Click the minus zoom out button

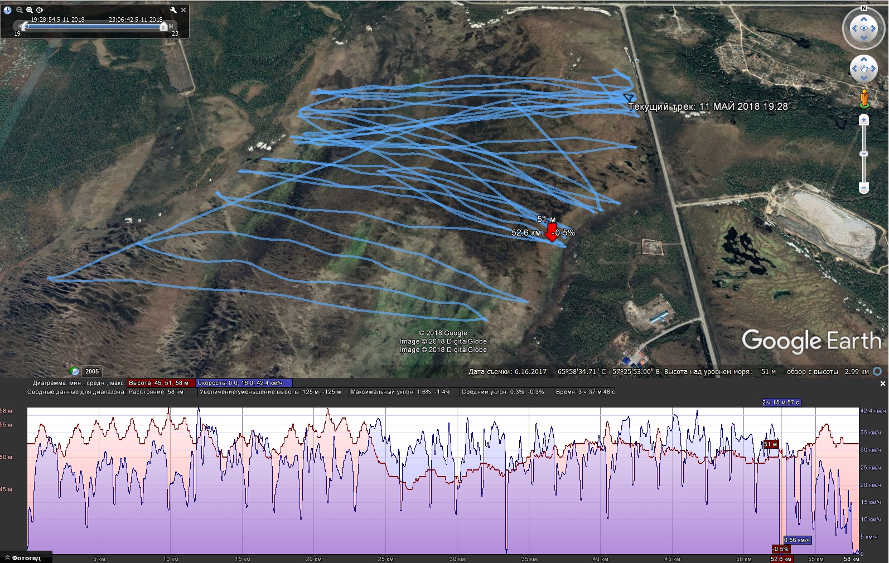point(864,188)
